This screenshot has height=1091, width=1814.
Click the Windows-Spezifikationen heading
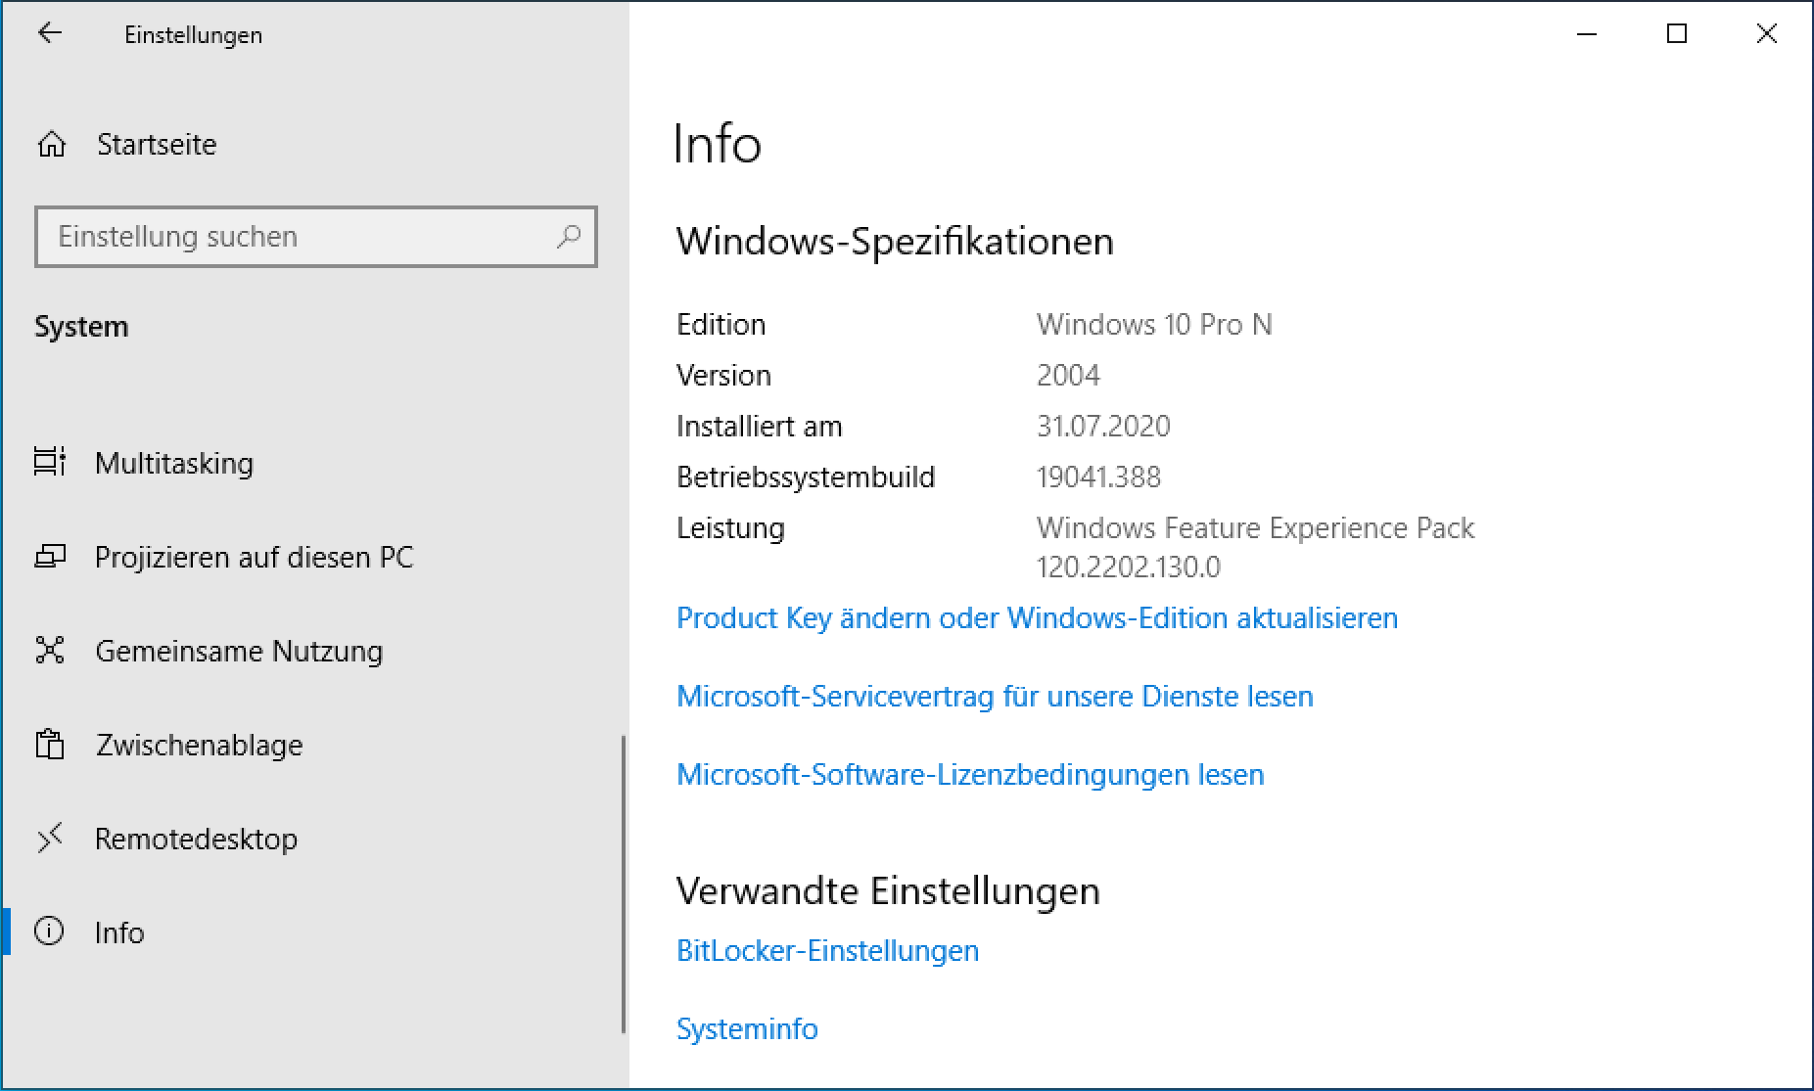point(895,241)
